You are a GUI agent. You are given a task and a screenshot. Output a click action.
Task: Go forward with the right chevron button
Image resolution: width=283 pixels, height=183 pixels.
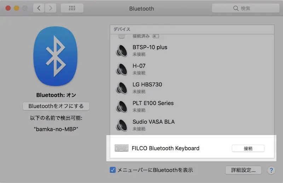point(51,8)
